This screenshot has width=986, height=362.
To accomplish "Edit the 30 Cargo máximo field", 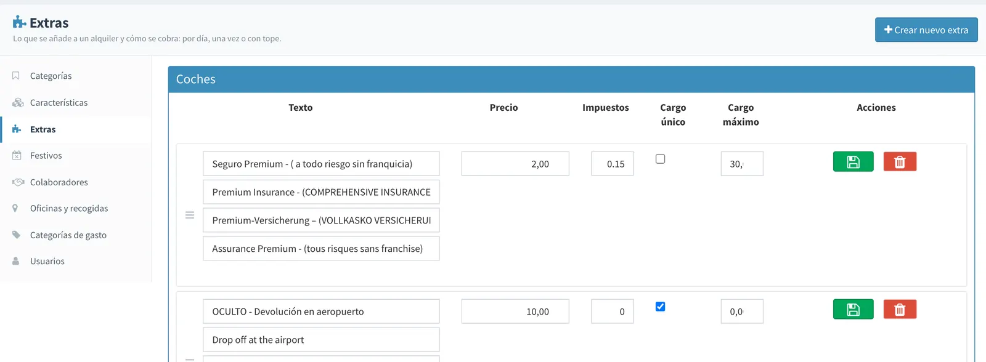I will click(x=742, y=164).
